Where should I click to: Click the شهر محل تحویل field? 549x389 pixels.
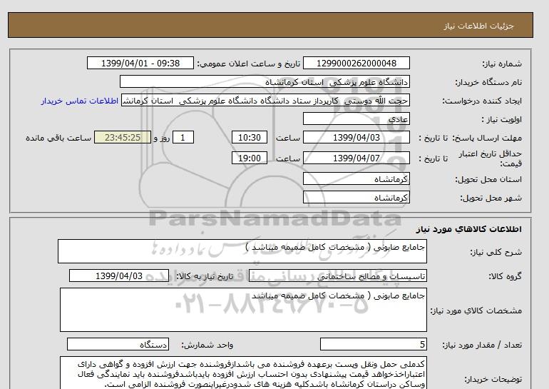click(x=356, y=197)
